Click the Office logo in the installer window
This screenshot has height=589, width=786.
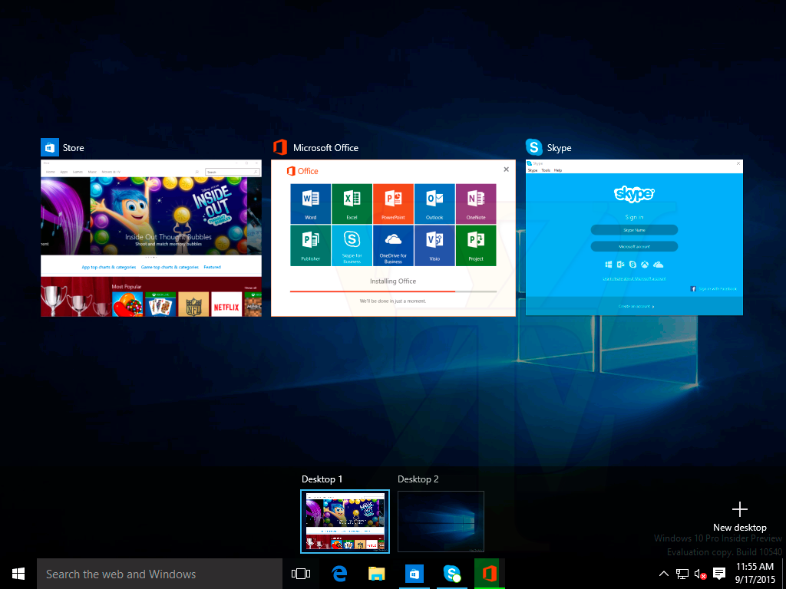[x=302, y=171]
